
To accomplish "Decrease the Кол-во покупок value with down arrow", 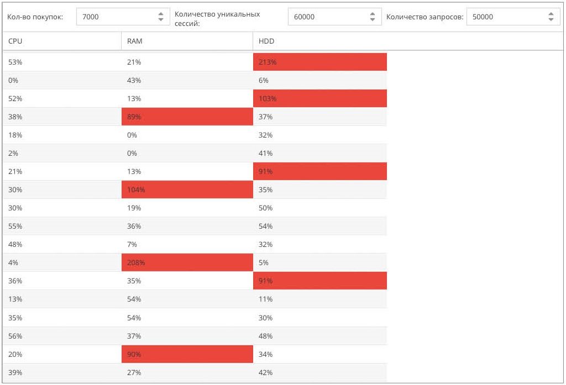I will 161,20.
